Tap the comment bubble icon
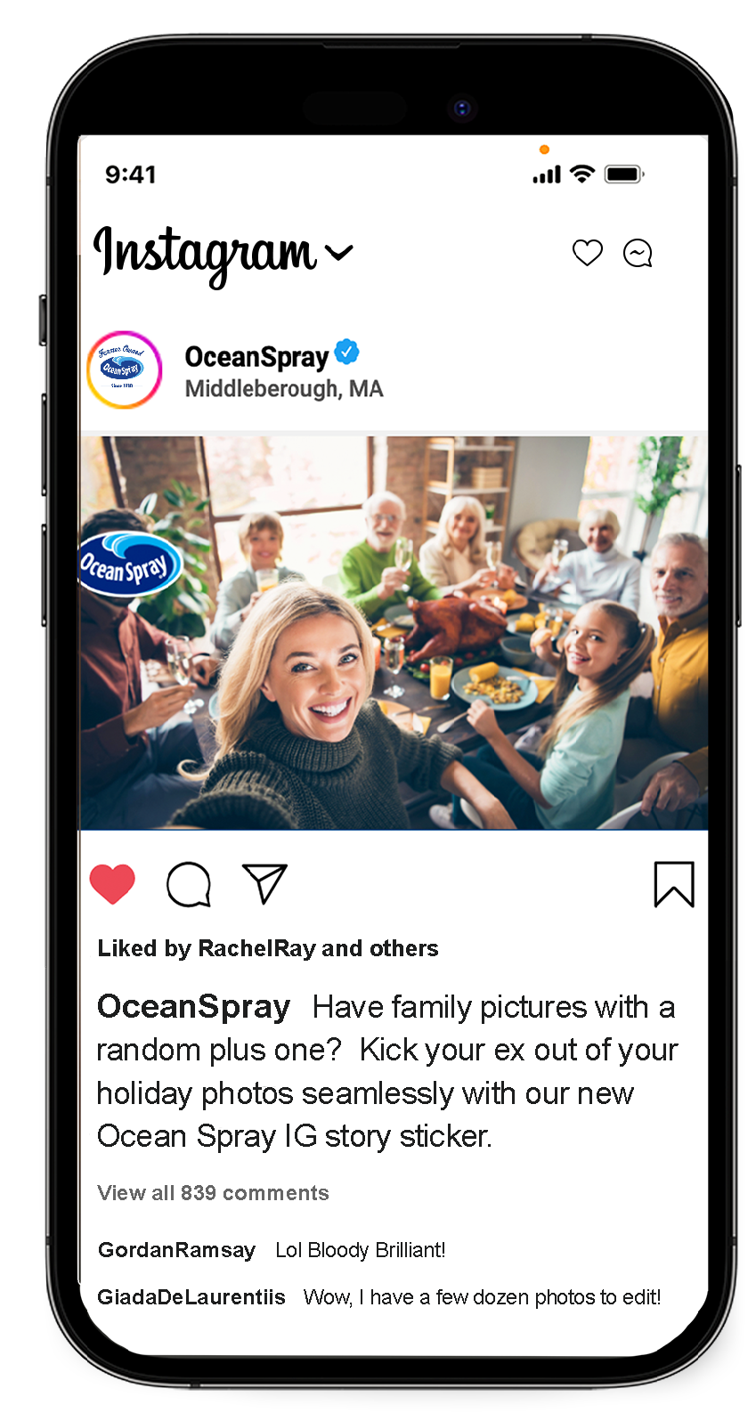 click(189, 884)
